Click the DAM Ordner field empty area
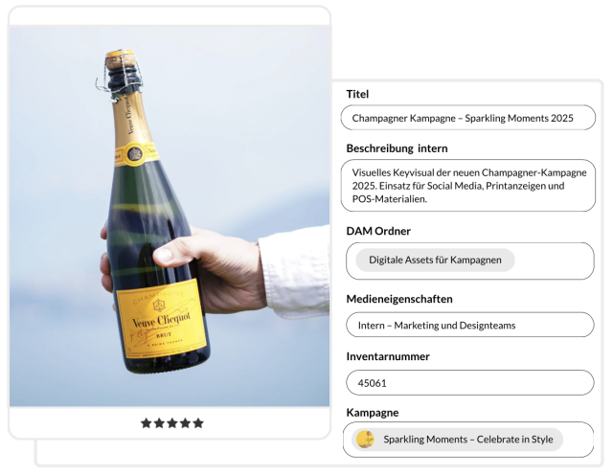 click(x=554, y=261)
